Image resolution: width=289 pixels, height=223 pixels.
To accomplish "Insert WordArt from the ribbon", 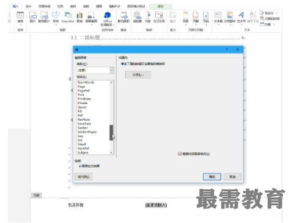I will [x=241, y=18].
